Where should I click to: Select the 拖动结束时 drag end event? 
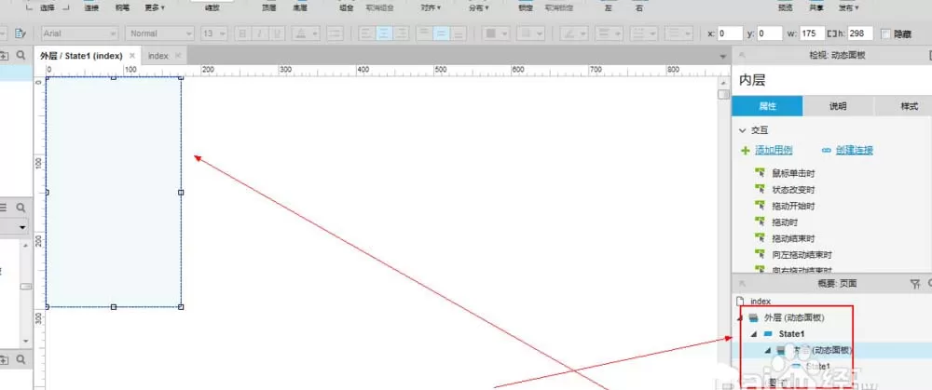tap(793, 238)
